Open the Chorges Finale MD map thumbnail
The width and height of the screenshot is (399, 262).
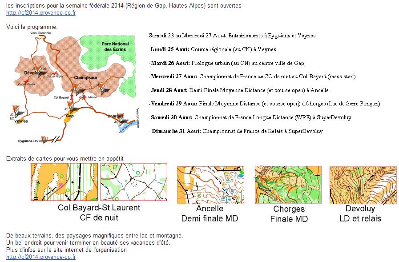point(288,185)
